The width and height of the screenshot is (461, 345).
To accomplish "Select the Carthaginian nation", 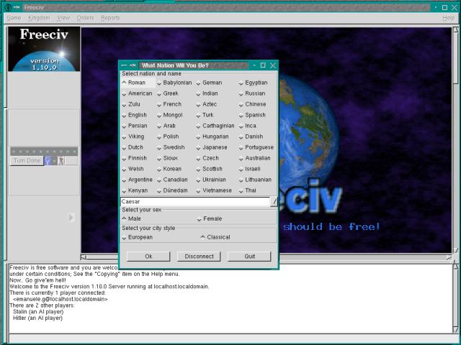I will pos(215,126).
